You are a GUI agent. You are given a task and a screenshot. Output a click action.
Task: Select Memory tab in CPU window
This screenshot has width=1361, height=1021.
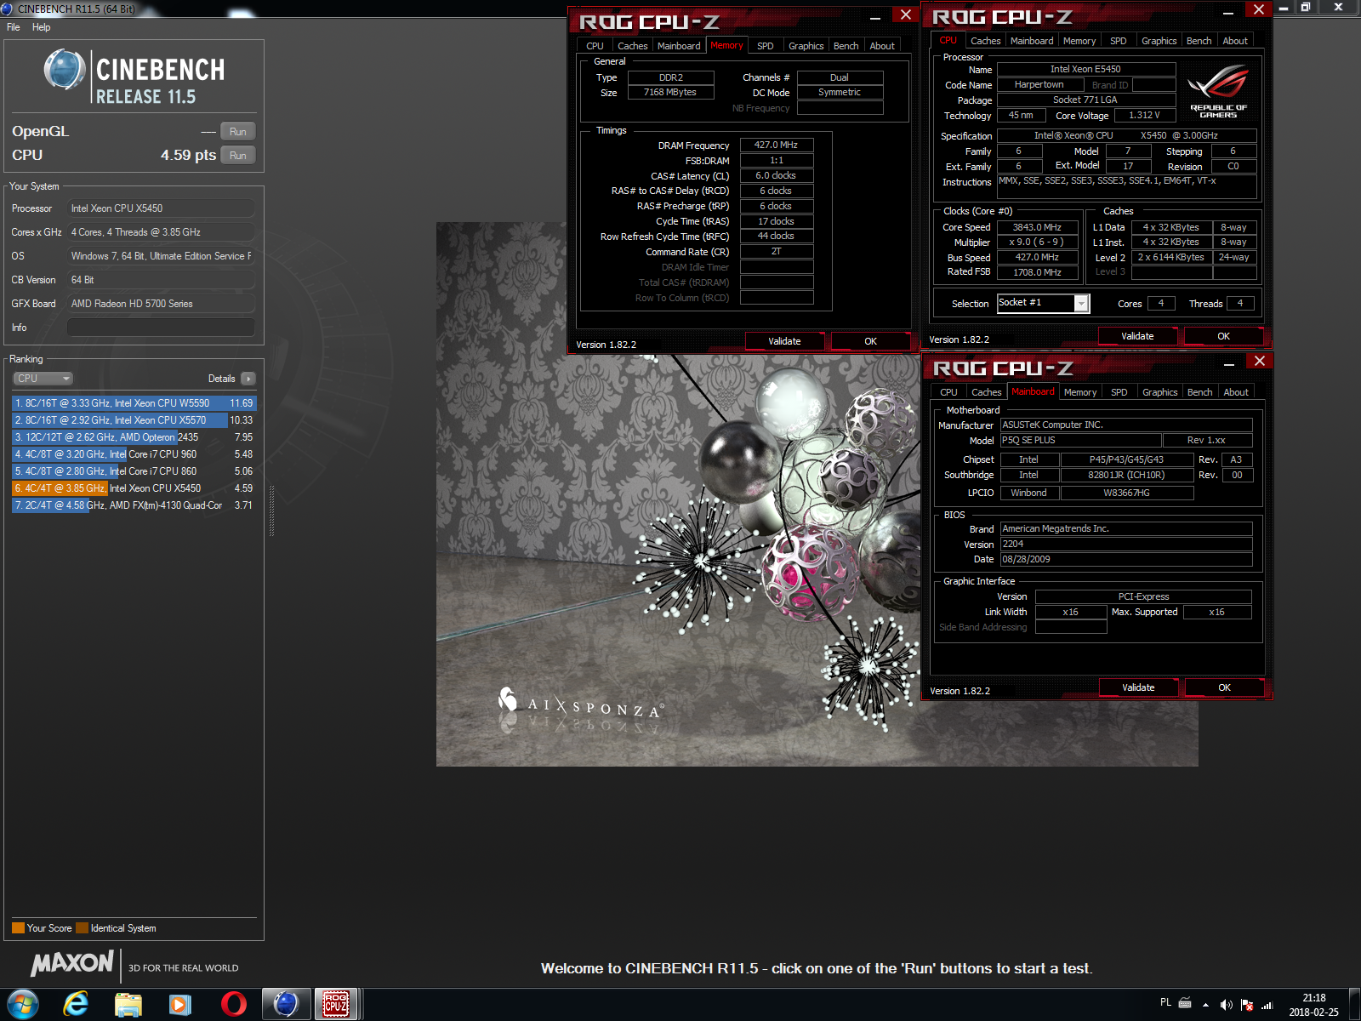pyautogui.click(x=1079, y=41)
